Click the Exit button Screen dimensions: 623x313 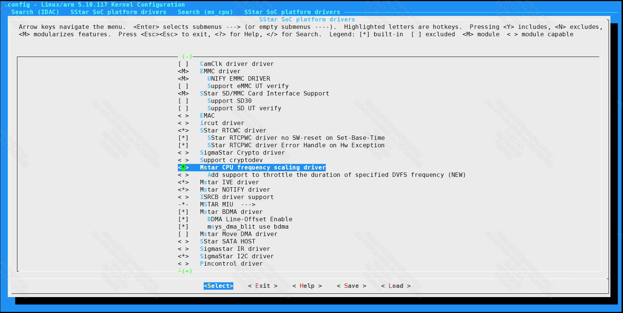pyautogui.click(x=263, y=286)
